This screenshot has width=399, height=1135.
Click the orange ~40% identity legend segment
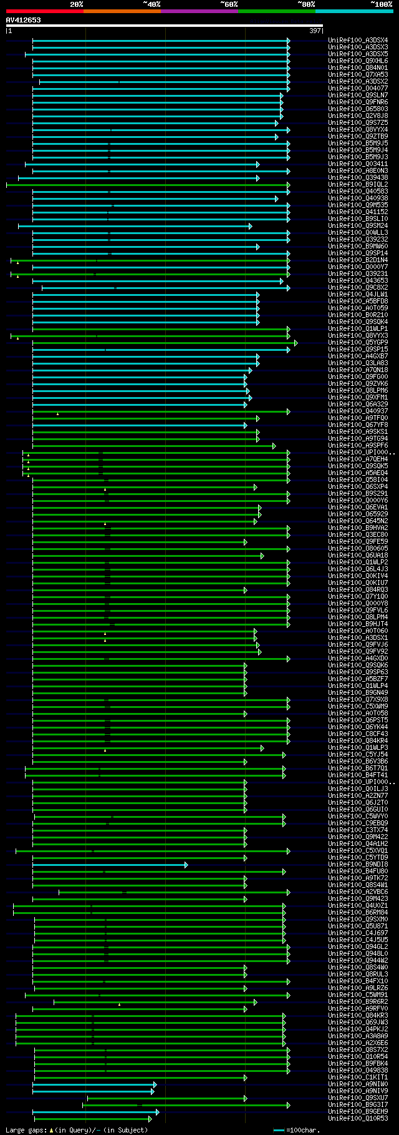coord(122,11)
